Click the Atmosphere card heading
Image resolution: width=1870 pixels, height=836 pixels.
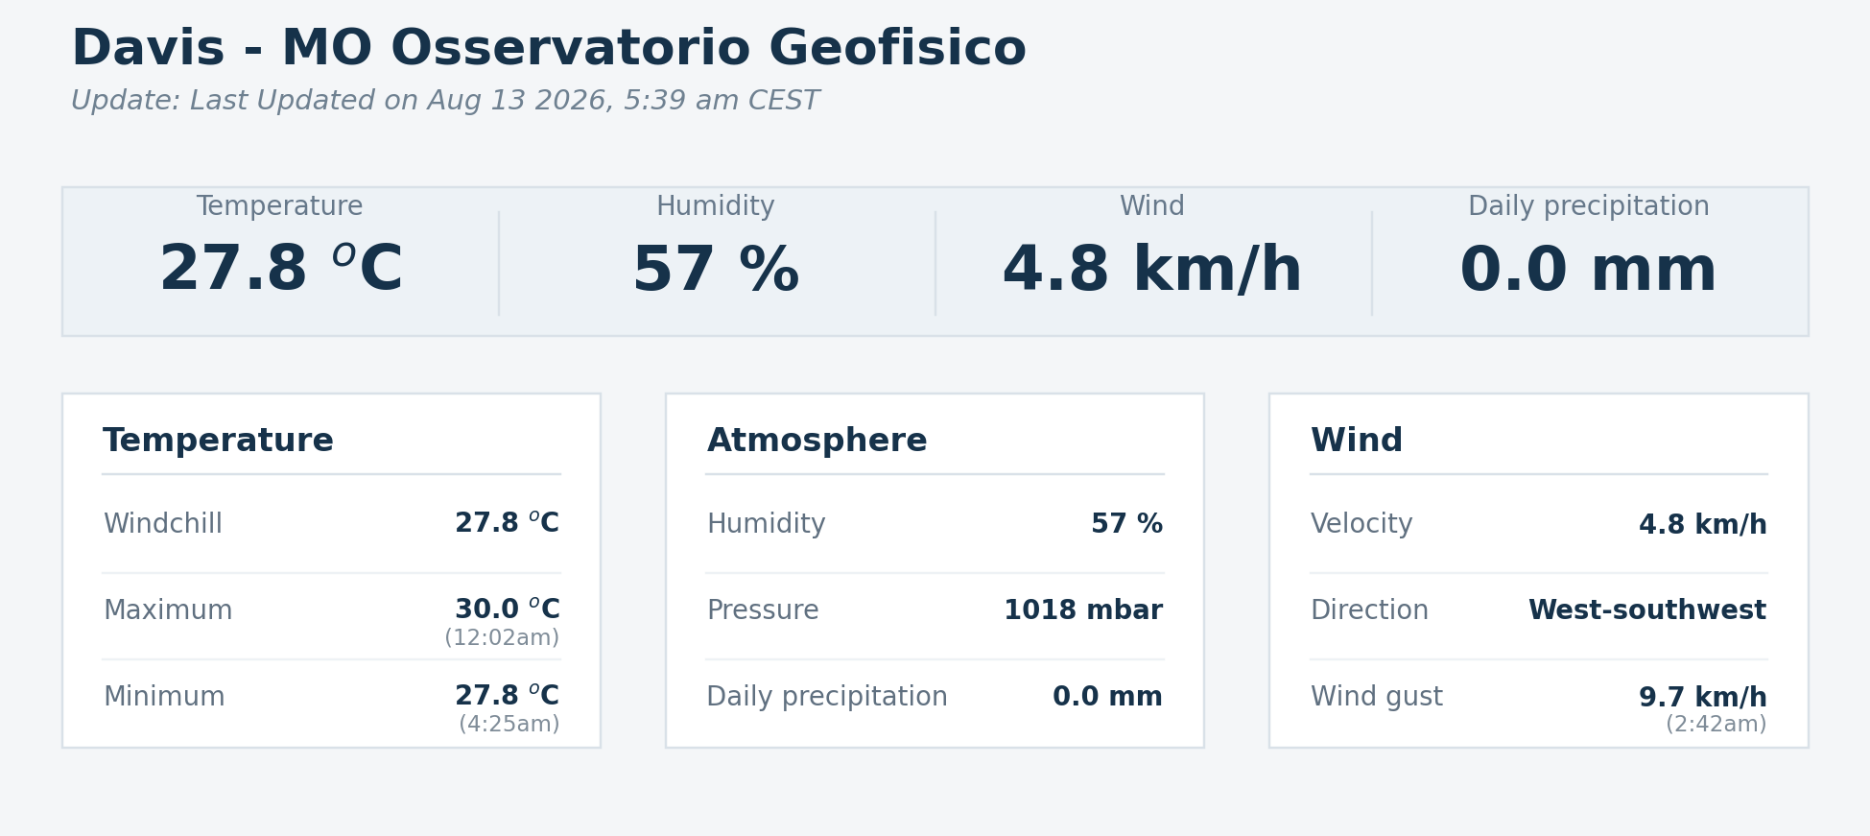tap(817, 441)
